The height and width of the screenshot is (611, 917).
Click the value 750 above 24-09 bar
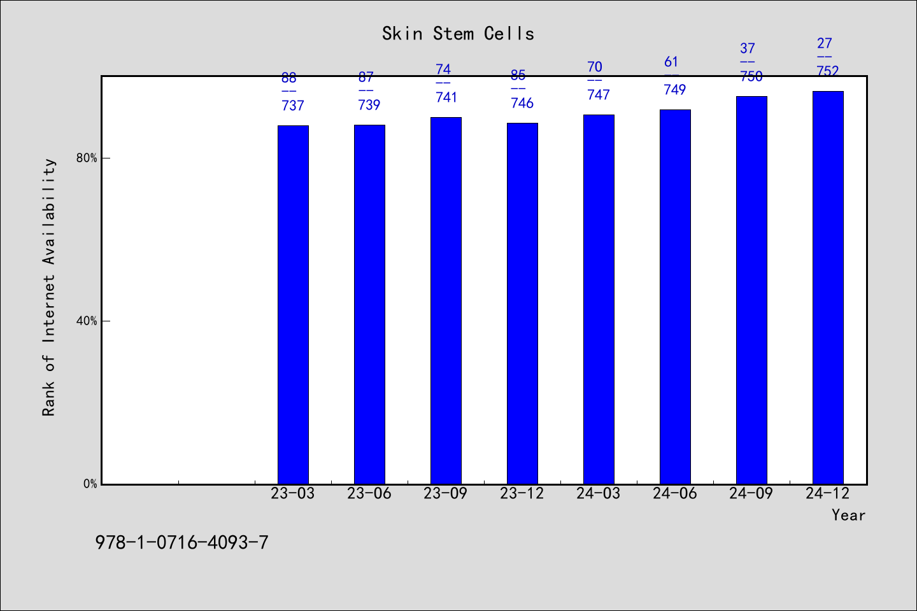(751, 76)
